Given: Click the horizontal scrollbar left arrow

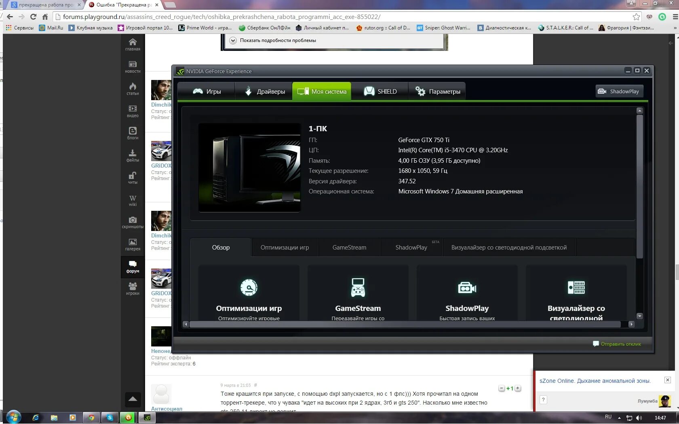Looking at the screenshot, I should [186, 324].
